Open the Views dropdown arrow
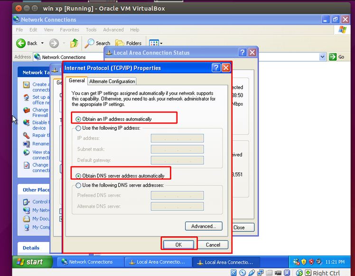Image resolution: width=355 pixels, height=276 pixels. coord(161,43)
